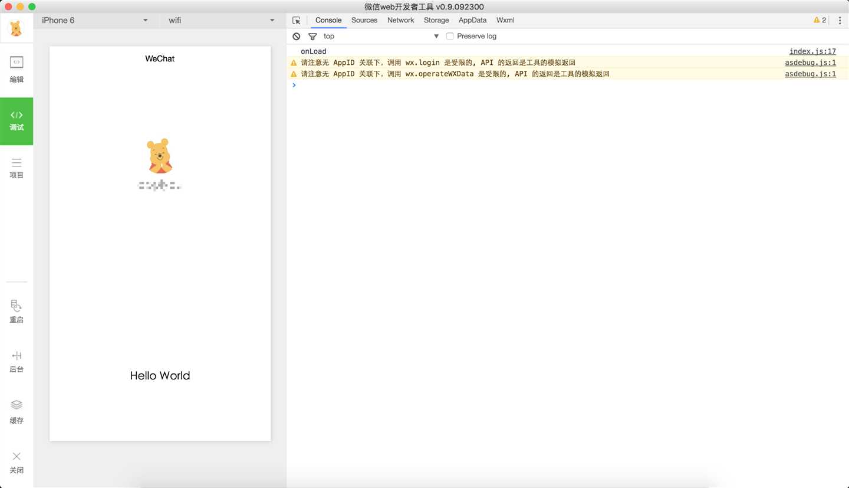Switch to the 编辑 editor panel
This screenshot has width=849, height=488.
[x=17, y=70]
